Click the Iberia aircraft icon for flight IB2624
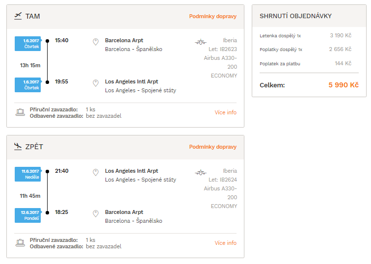The width and height of the screenshot is (371, 264). 201,172
